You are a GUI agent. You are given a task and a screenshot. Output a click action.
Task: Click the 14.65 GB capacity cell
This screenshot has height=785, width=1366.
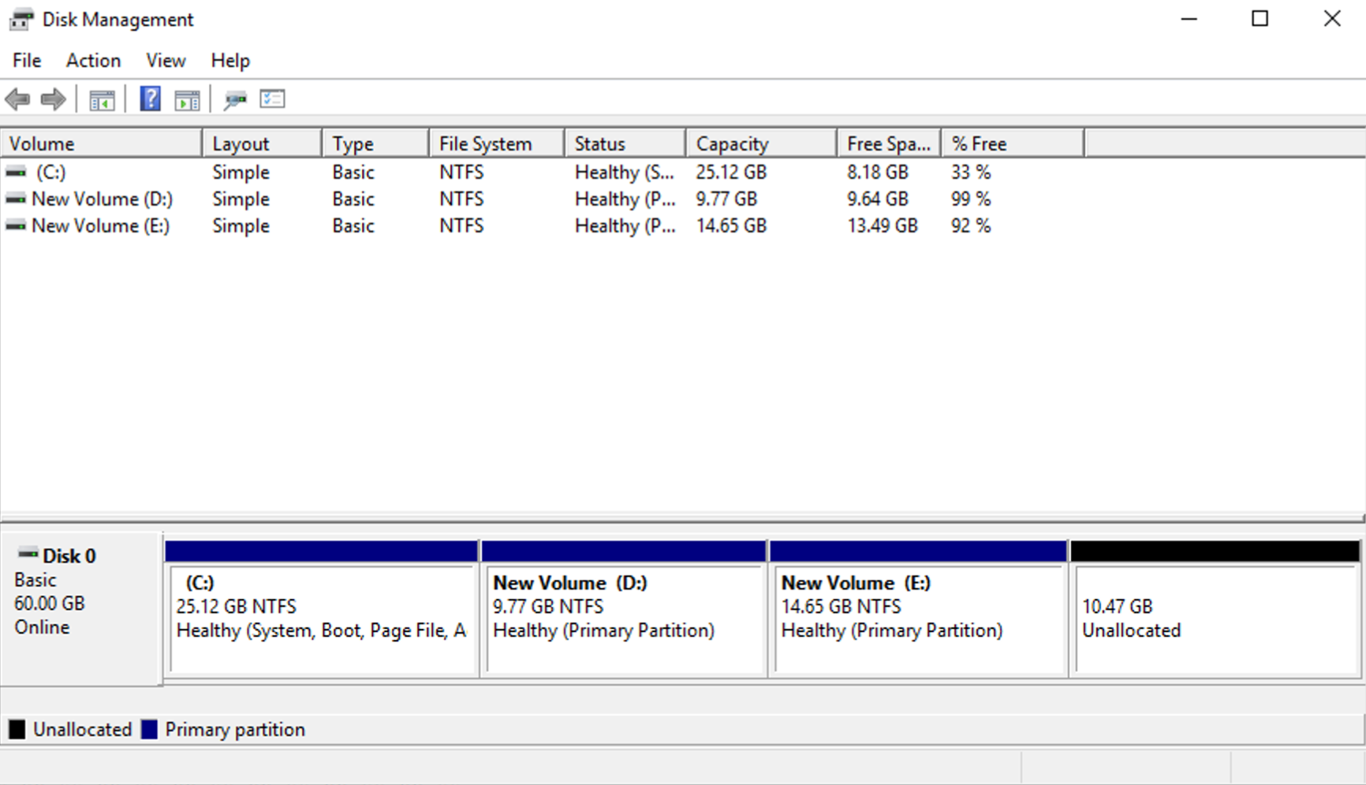[x=731, y=225]
